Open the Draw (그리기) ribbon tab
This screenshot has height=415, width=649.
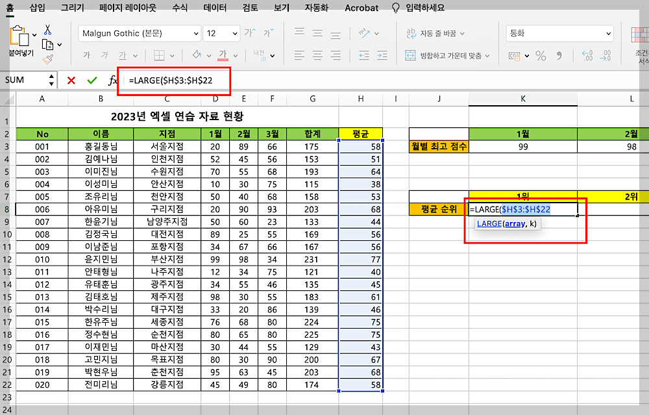(73, 7)
